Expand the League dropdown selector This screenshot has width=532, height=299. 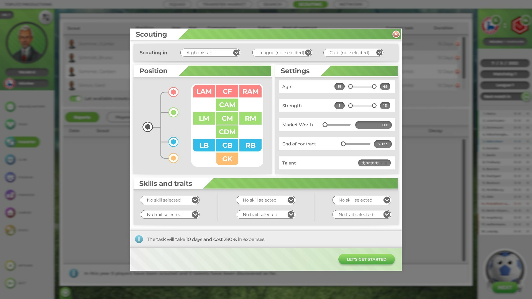click(308, 53)
